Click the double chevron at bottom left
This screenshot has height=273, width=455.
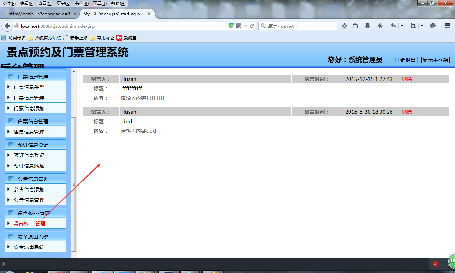coord(4,264)
